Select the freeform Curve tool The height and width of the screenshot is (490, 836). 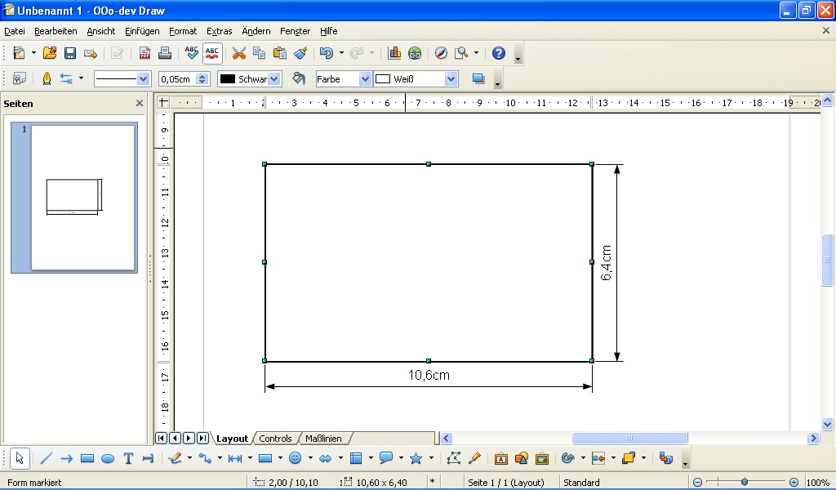(x=176, y=458)
